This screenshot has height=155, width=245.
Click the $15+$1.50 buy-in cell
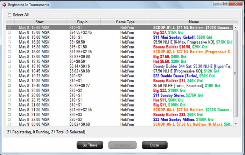[78, 47]
